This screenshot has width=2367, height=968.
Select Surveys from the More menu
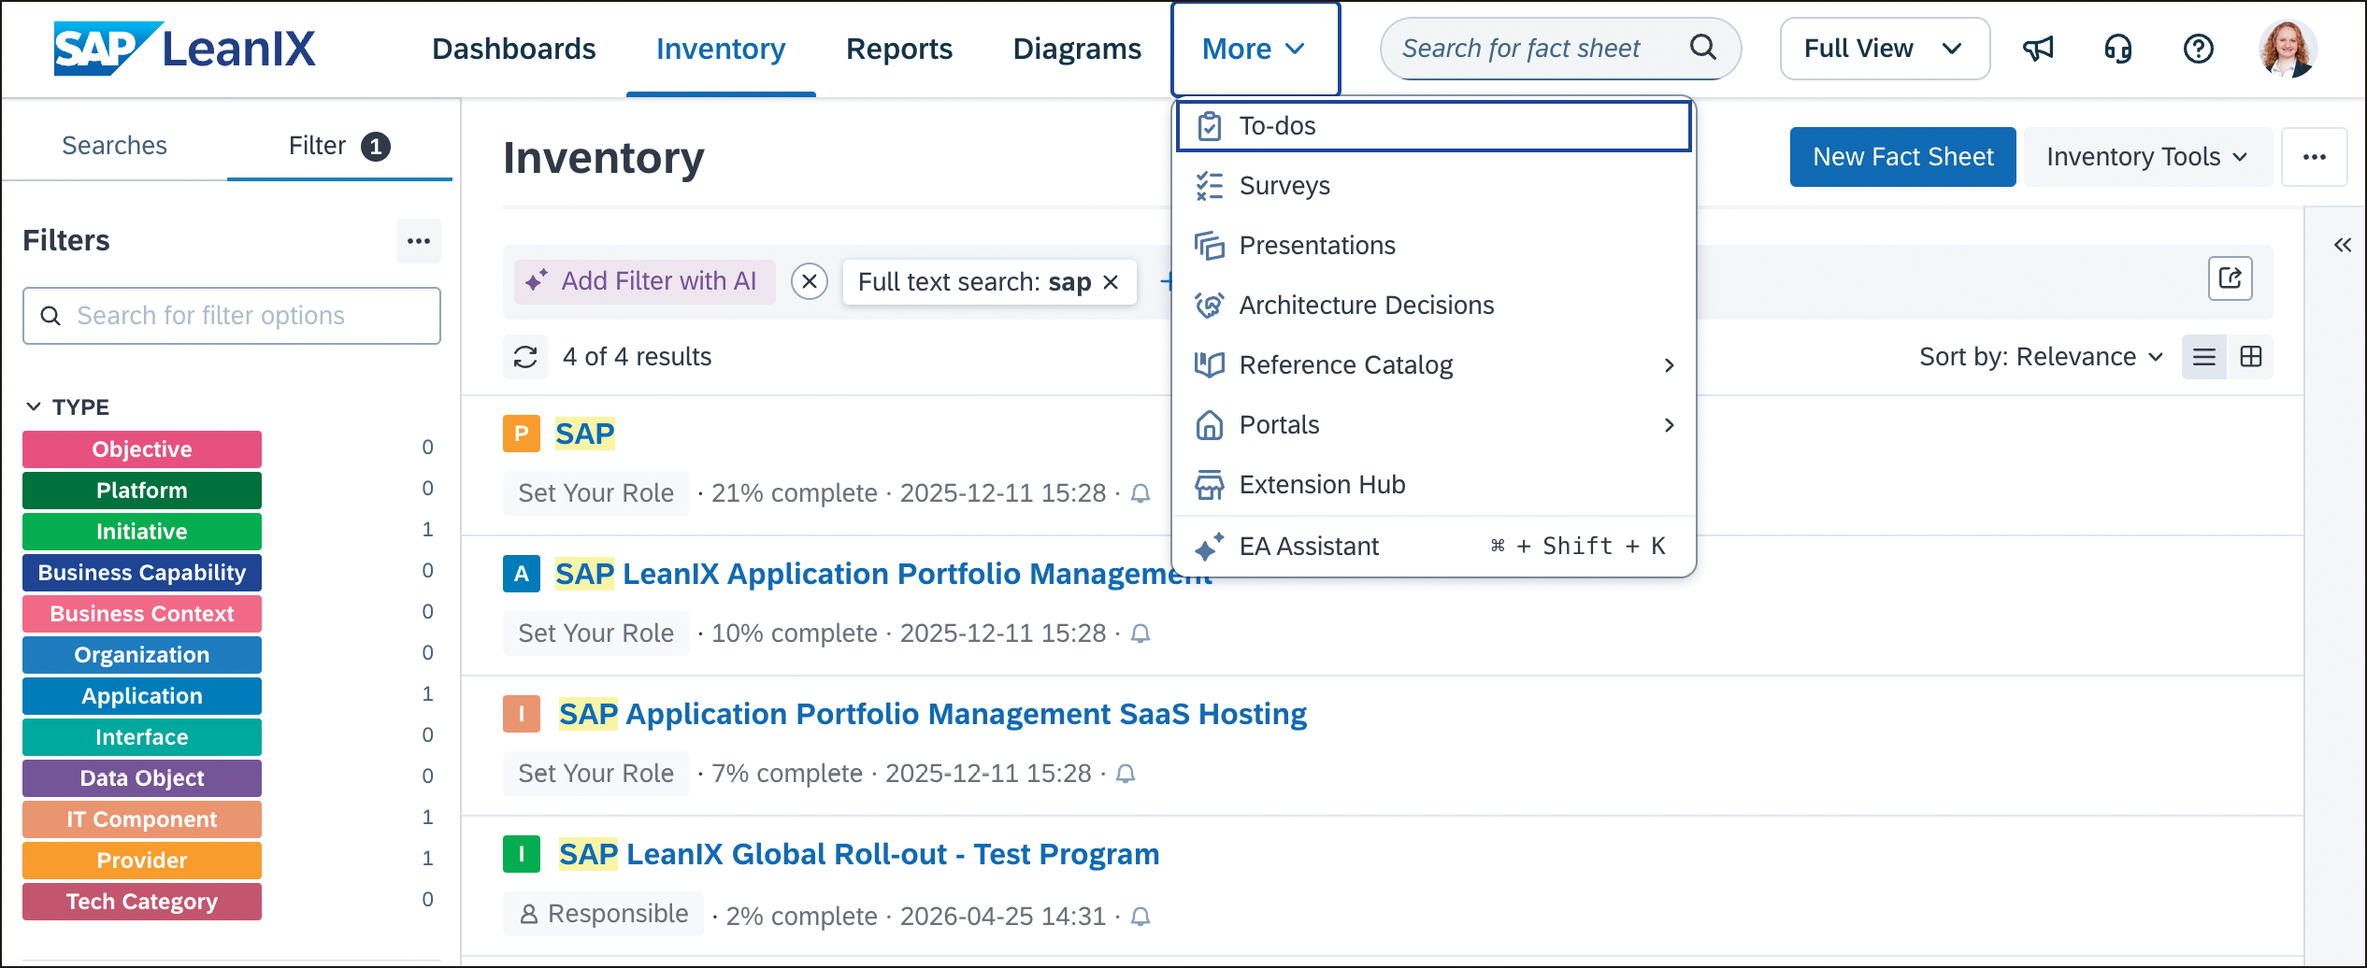click(x=1434, y=186)
